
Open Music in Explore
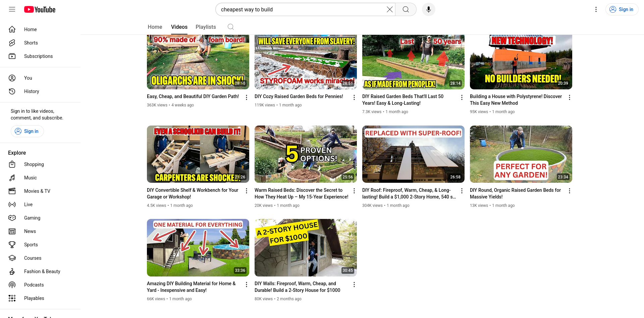click(x=40, y=178)
